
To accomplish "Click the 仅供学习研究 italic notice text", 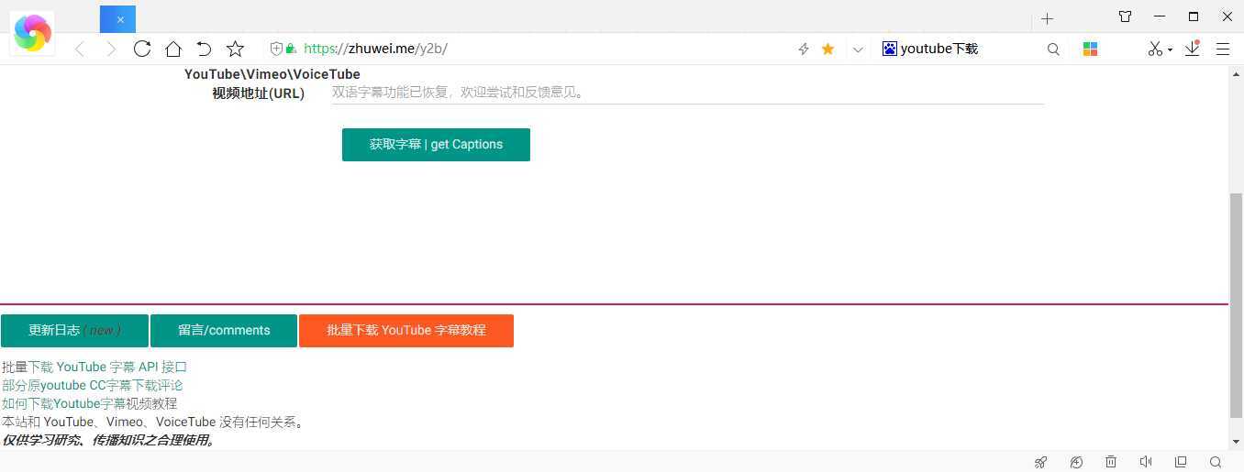I will tap(108, 440).
